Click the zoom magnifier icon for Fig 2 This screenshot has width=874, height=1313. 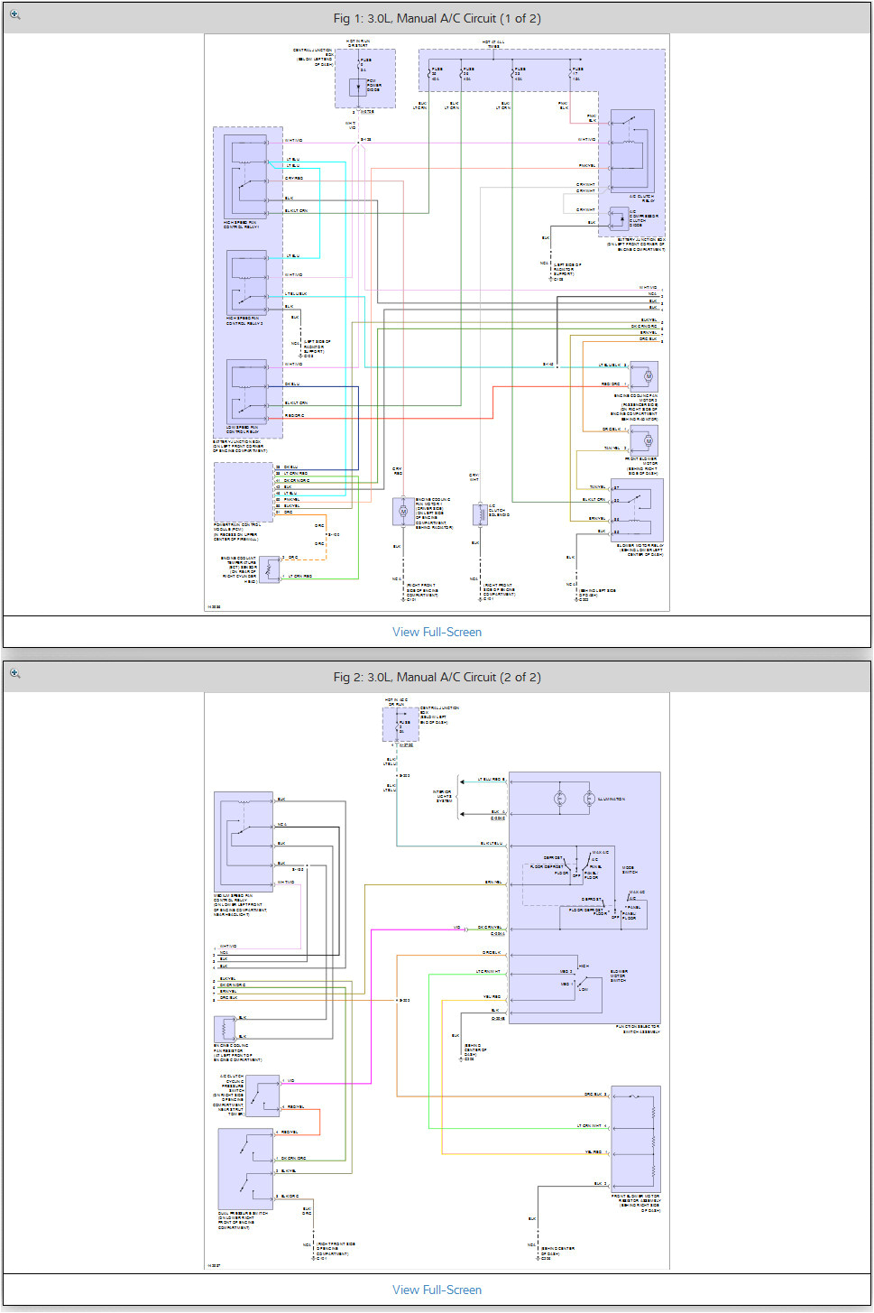14,673
